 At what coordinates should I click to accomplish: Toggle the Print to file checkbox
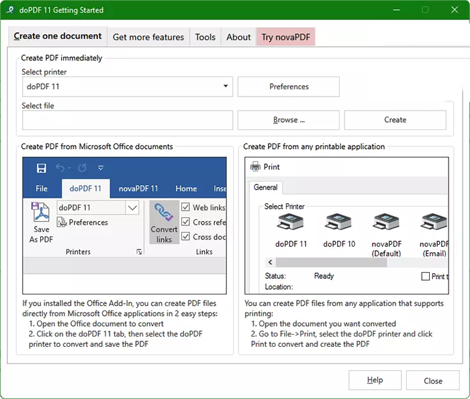[x=425, y=276]
